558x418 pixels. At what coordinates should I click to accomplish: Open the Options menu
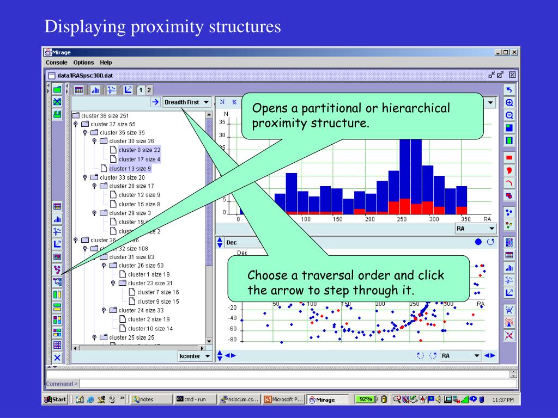83,63
